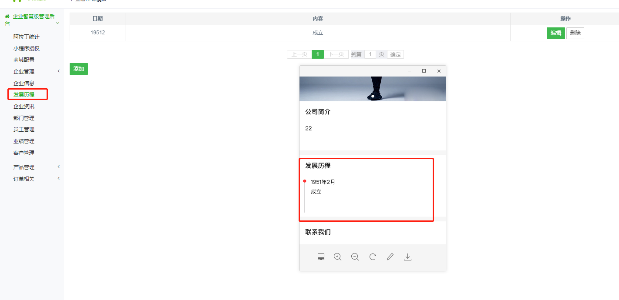Viewport: 619px width, 300px height.
Task: Click the home icon beside 企业智慧版管理后台
Action: coord(7,17)
